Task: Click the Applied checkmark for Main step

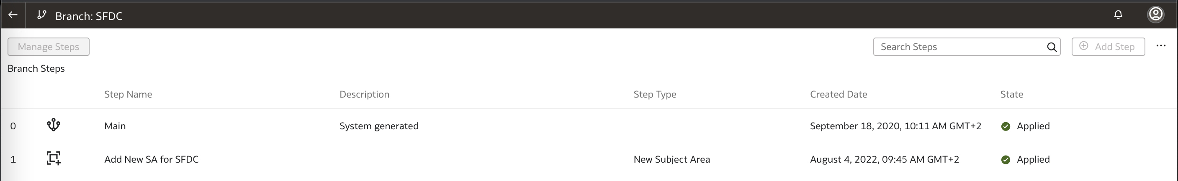Action: (1005, 126)
